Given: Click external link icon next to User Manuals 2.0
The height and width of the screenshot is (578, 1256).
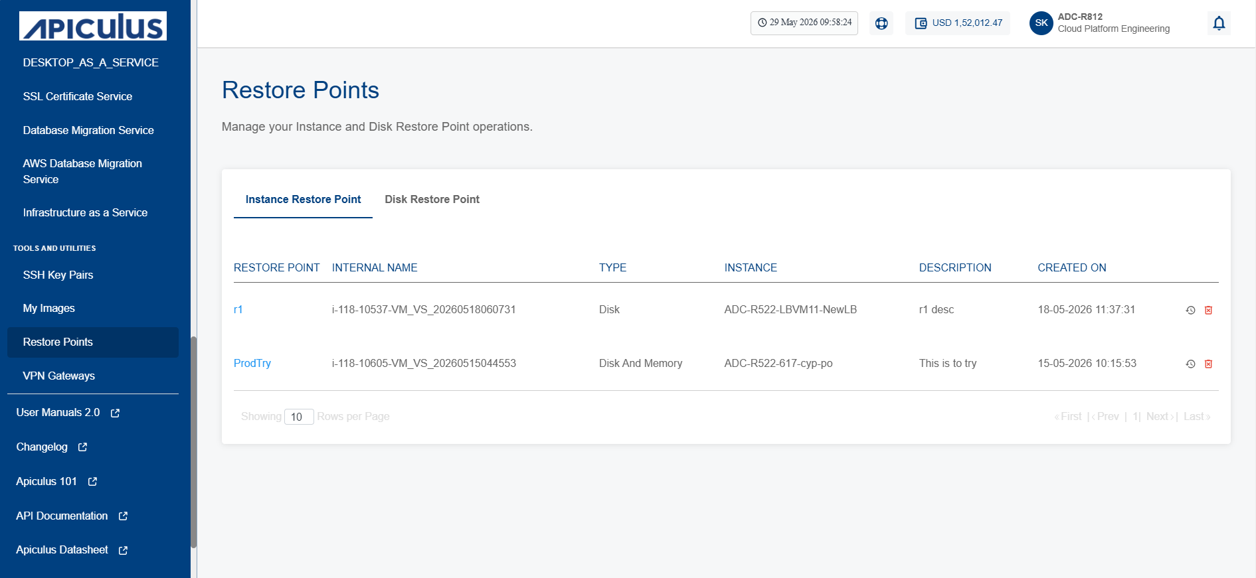Looking at the screenshot, I should [x=115, y=413].
